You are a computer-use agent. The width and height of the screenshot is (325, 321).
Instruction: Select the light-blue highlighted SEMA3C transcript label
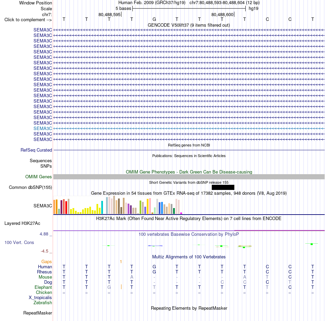click(x=43, y=128)
